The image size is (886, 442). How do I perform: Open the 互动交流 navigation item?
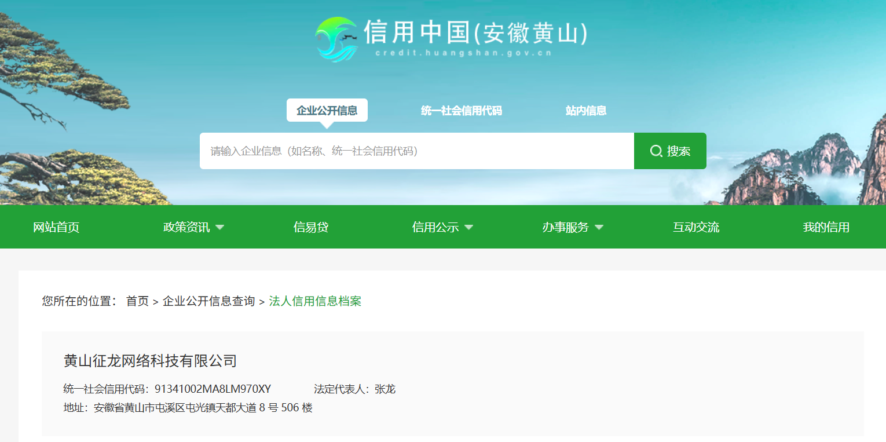[x=696, y=227]
